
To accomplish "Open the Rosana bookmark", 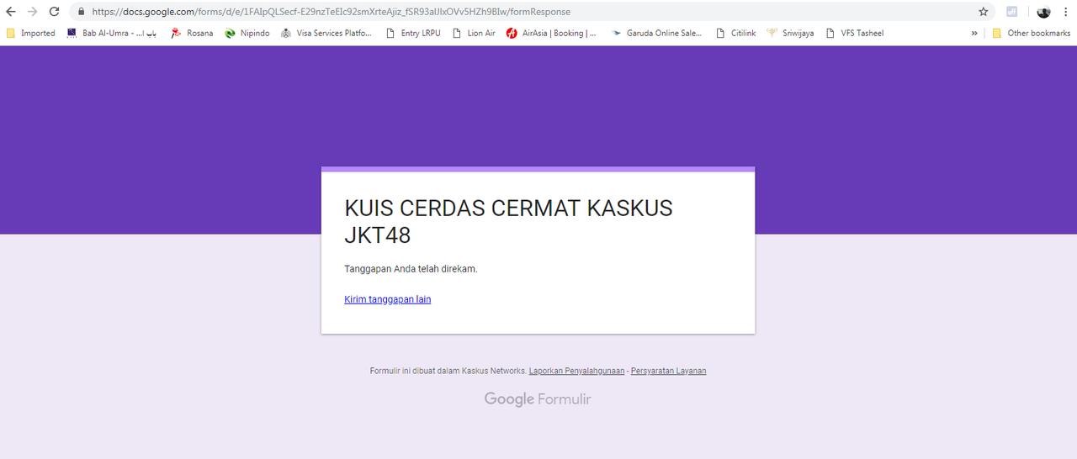I will coord(192,34).
